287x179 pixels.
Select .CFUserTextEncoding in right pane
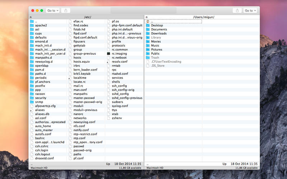(166, 62)
